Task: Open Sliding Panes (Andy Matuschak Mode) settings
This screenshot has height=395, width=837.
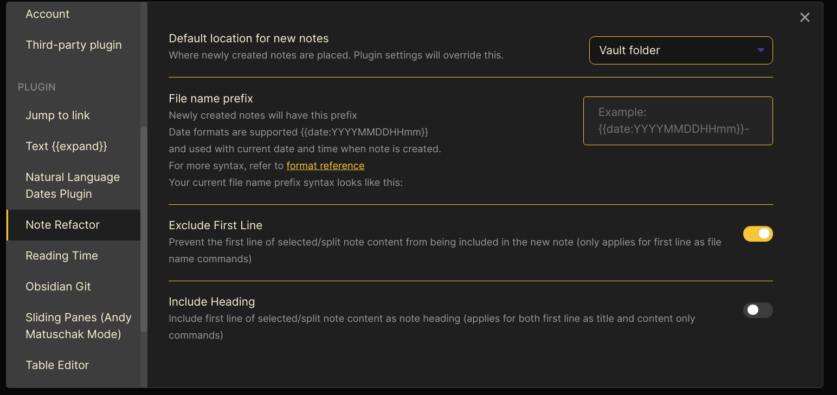Action: point(78,325)
